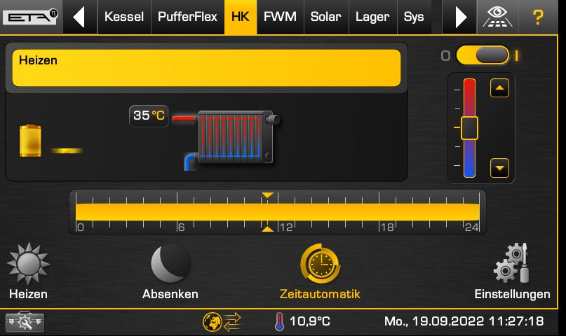Click the 10,9°C outside temperature reading

[310, 321]
